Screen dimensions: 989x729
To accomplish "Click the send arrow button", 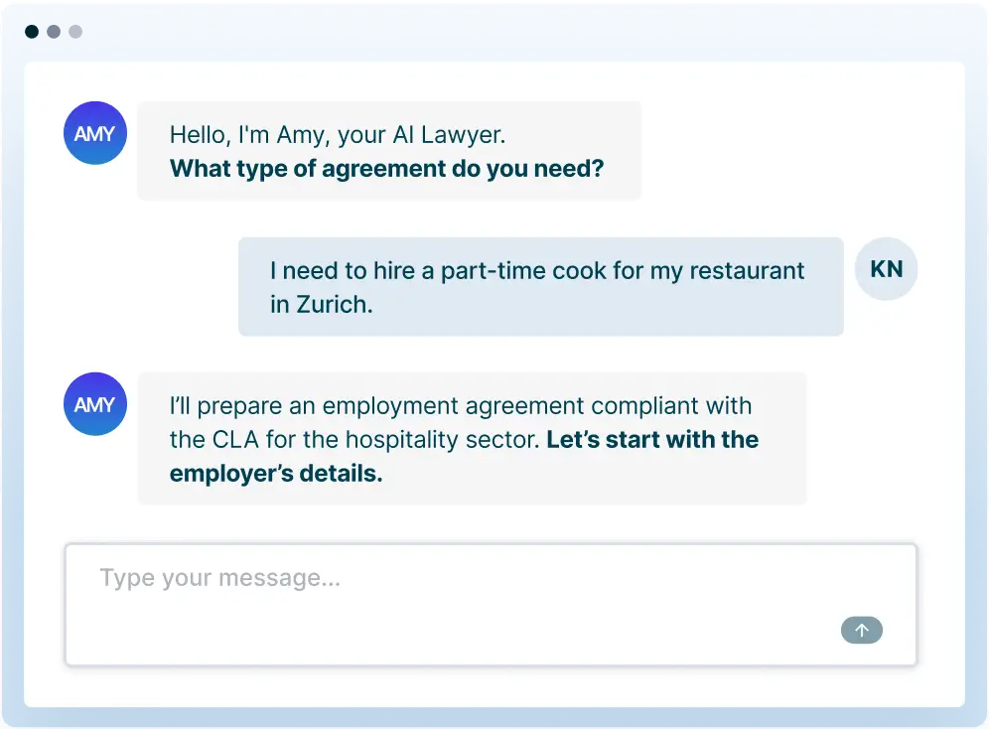I will click(x=861, y=630).
